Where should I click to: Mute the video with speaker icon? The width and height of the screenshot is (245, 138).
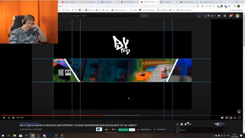pyautogui.click(x=13, y=118)
